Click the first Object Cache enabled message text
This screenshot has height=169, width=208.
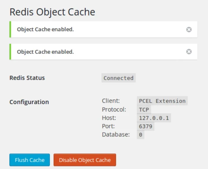coord(45,29)
